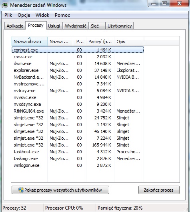Click the Zakończ proces button
Image resolution: width=190 pixels, height=212 pixels.
click(159, 190)
